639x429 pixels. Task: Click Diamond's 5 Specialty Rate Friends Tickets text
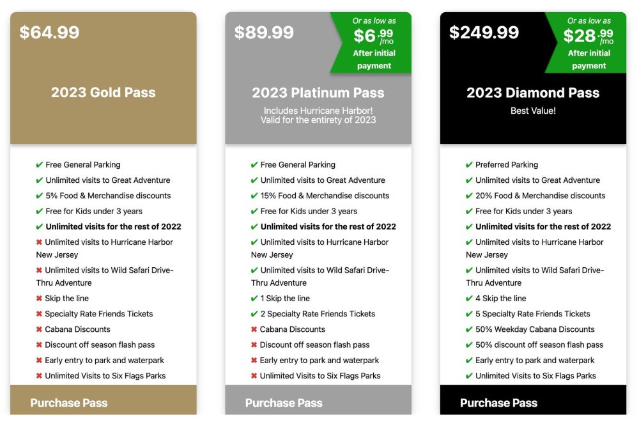coord(533,314)
